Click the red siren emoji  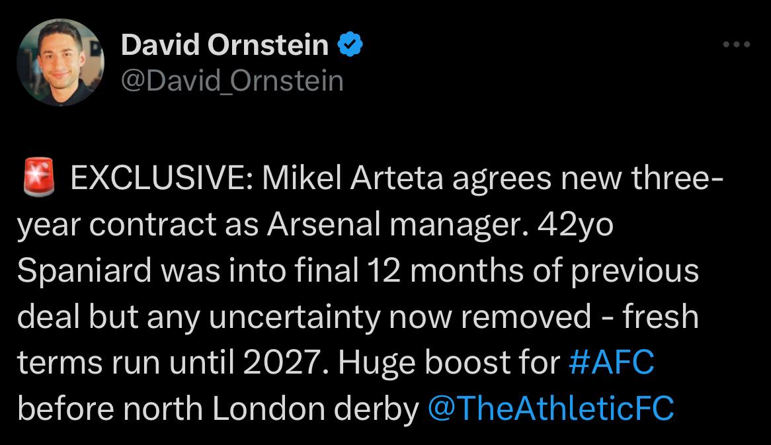click(x=39, y=177)
